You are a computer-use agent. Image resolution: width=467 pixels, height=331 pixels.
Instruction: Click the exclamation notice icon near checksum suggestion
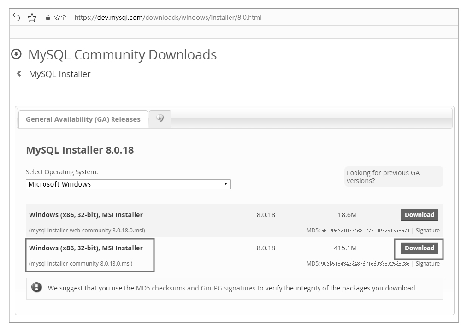[x=36, y=288]
